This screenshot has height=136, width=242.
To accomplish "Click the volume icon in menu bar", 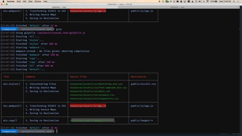I will coord(200,2).
